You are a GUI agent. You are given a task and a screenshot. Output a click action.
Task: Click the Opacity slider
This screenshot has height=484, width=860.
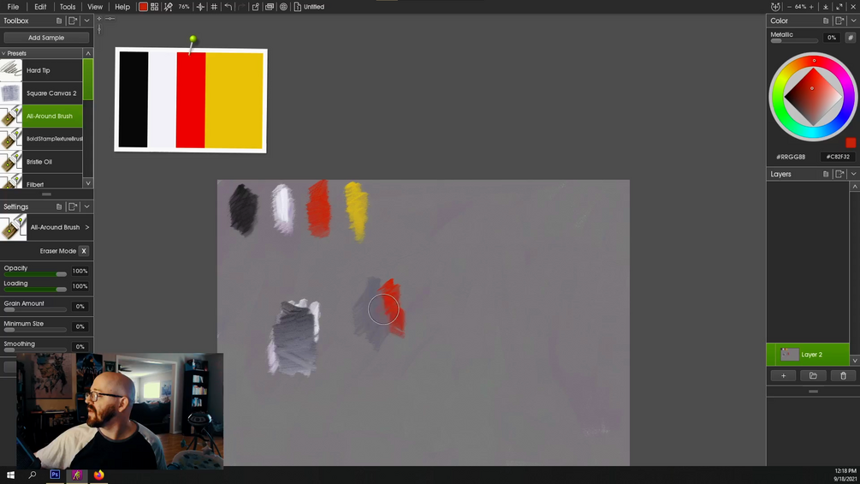(x=35, y=274)
